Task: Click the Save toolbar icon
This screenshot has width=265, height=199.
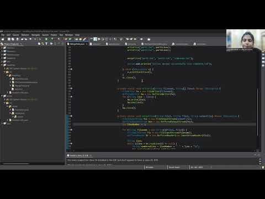Action: 9,39
